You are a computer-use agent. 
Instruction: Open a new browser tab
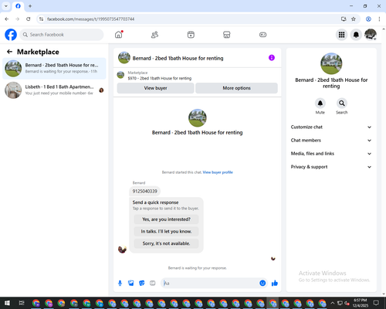pos(30,6)
